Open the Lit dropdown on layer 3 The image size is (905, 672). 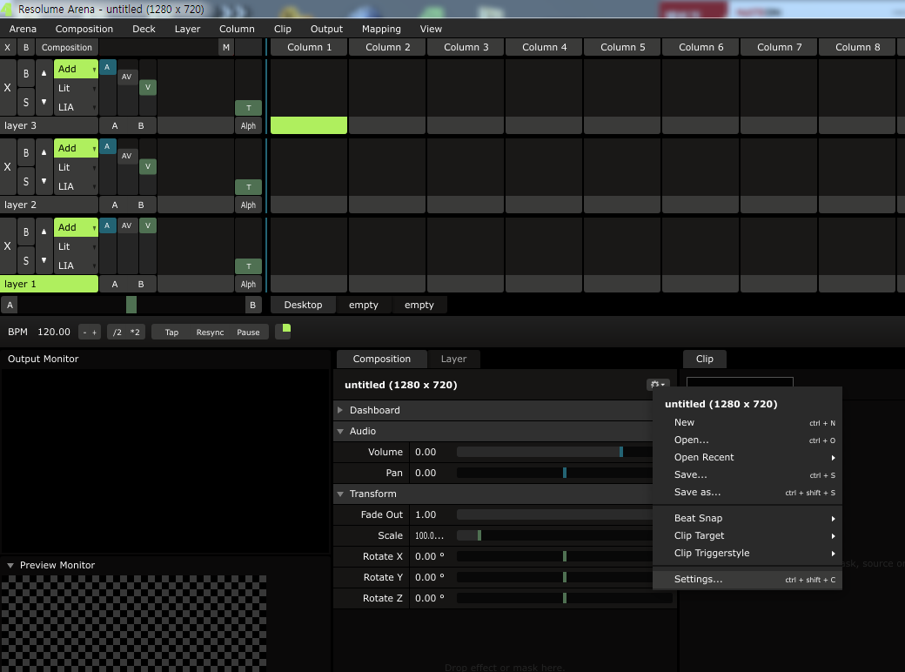click(77, 88)
